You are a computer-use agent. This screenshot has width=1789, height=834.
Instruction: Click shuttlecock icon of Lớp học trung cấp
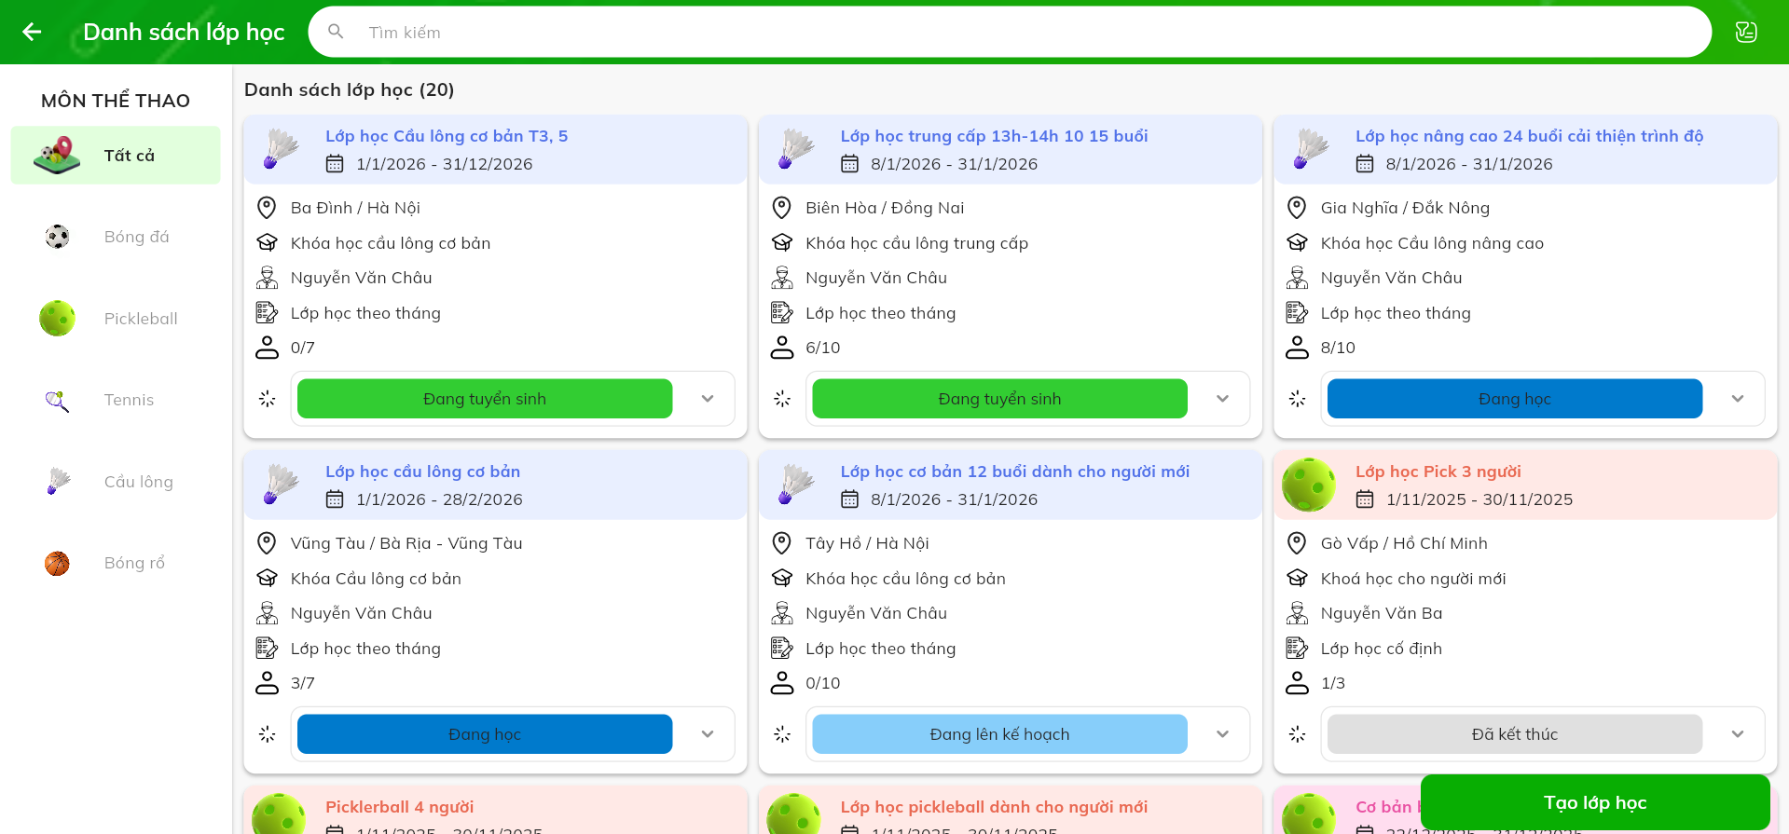(795, 149)
